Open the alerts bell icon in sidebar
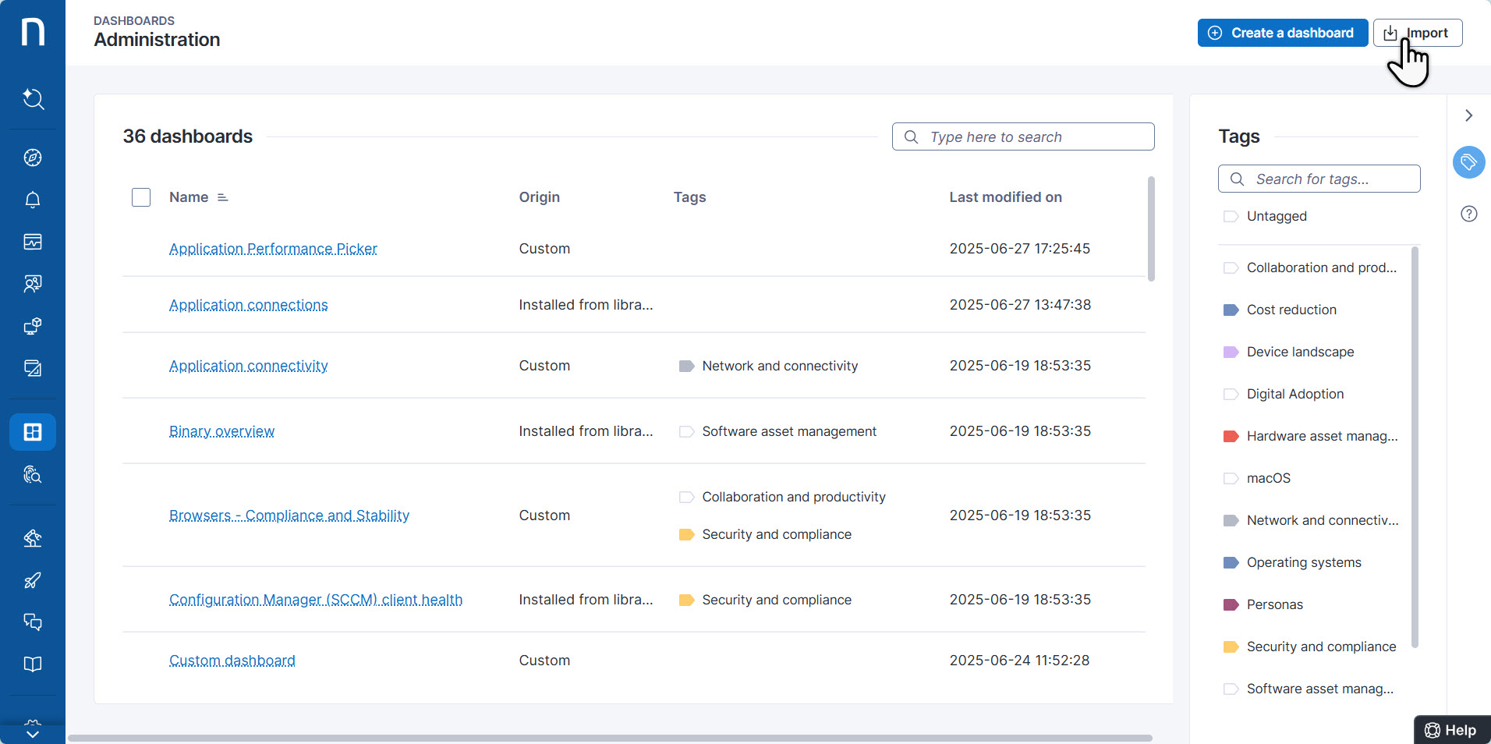 coord(33,200)
